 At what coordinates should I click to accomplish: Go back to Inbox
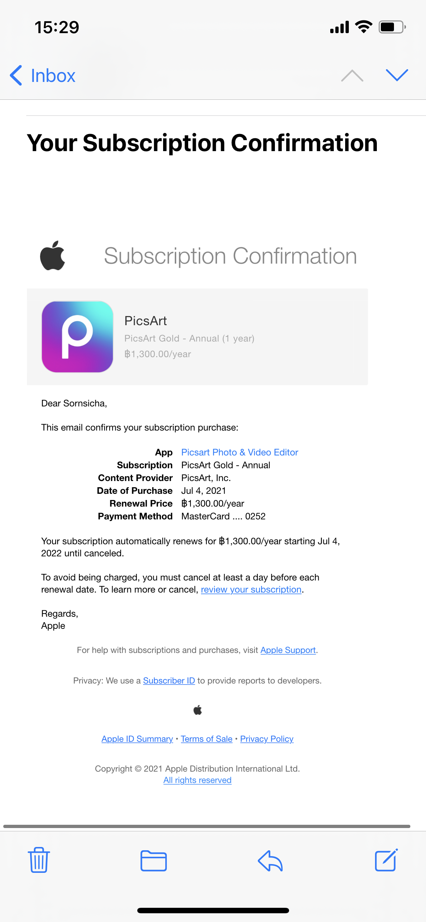[x=43, y=75]
